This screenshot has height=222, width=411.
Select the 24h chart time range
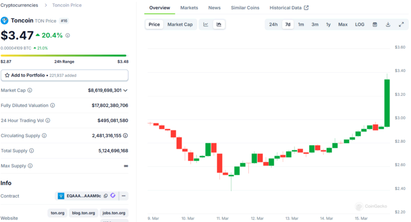point(273,25)
